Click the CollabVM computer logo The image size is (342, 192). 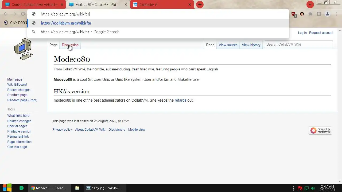(24, 49)
